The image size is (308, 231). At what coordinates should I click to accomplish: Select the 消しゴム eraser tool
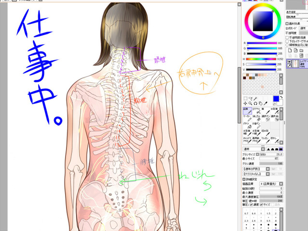pyautogui.click(x=256, y=118)
